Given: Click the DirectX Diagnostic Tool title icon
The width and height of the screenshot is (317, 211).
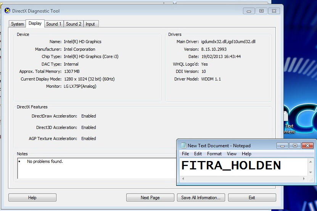Looking at the screenshot, I should [x=8, y=11].
